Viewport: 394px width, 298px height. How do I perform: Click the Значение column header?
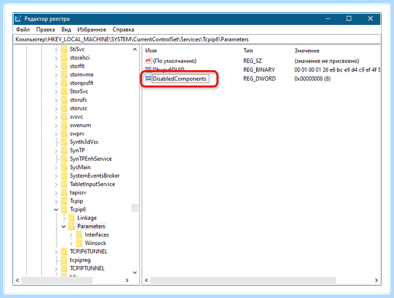[307, 51]
